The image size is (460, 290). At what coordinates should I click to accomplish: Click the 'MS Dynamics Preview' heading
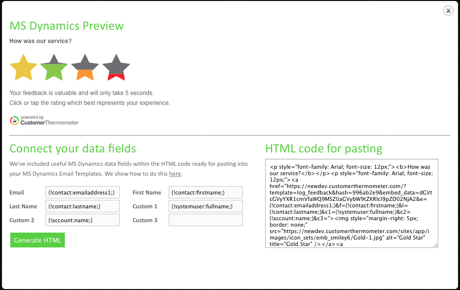point(67,26)
